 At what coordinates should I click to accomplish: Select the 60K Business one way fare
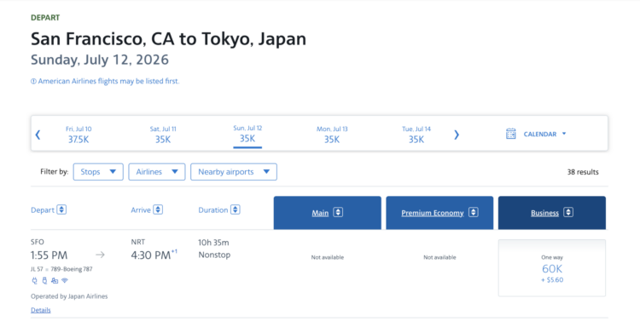pos(552,268)
